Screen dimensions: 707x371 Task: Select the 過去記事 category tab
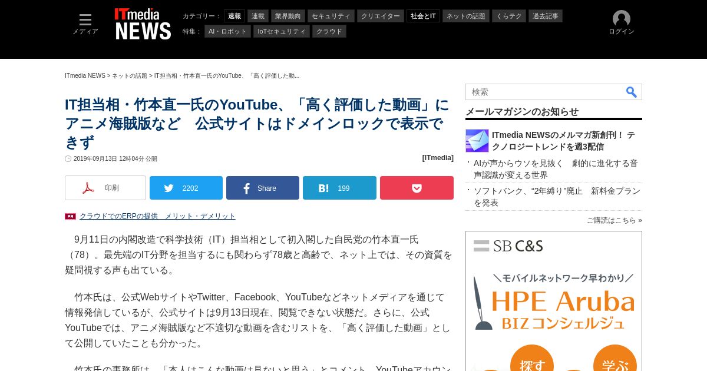point(546,16)
